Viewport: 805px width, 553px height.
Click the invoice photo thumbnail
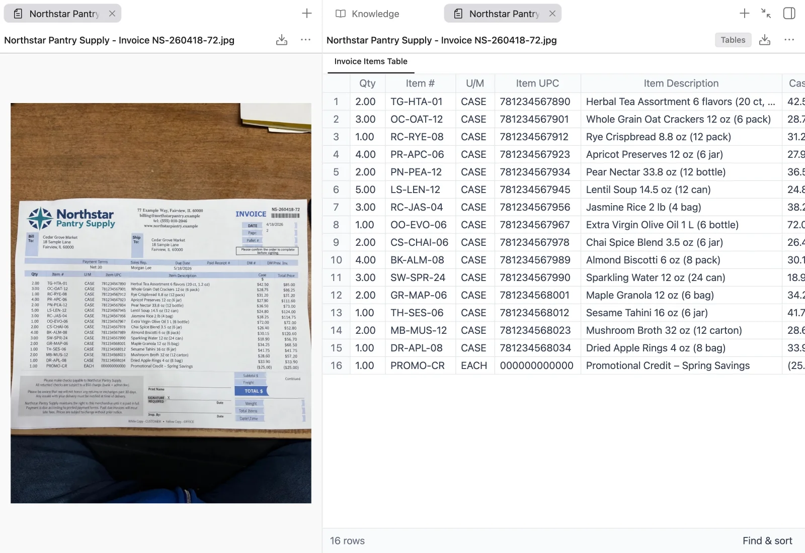[161, 303]
